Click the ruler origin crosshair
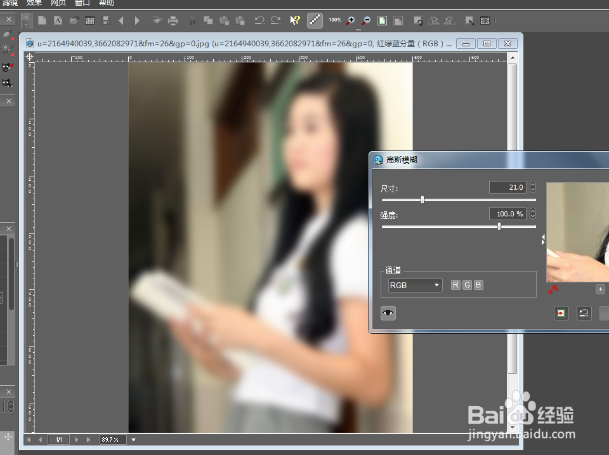609x455 pixels. (30, 57)
